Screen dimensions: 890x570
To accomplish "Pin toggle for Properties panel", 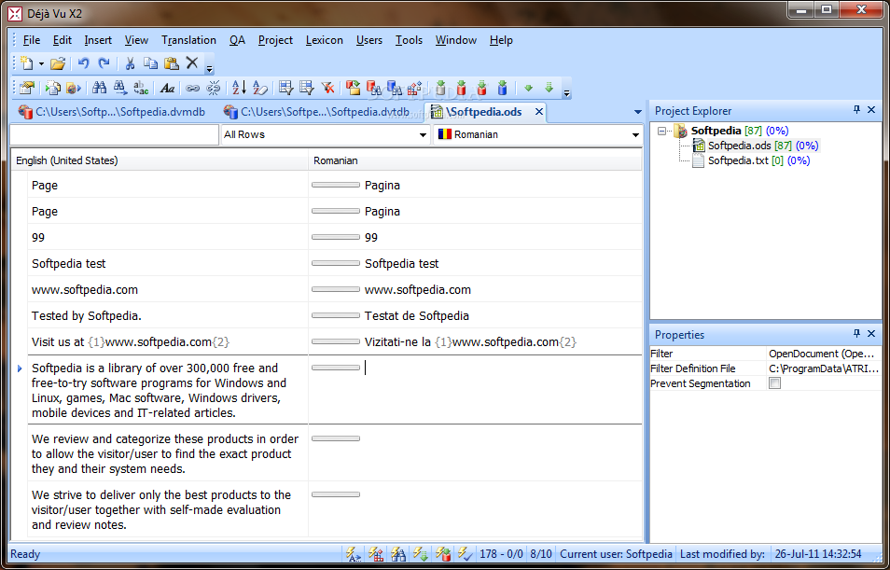I will [x=856, y=334].
